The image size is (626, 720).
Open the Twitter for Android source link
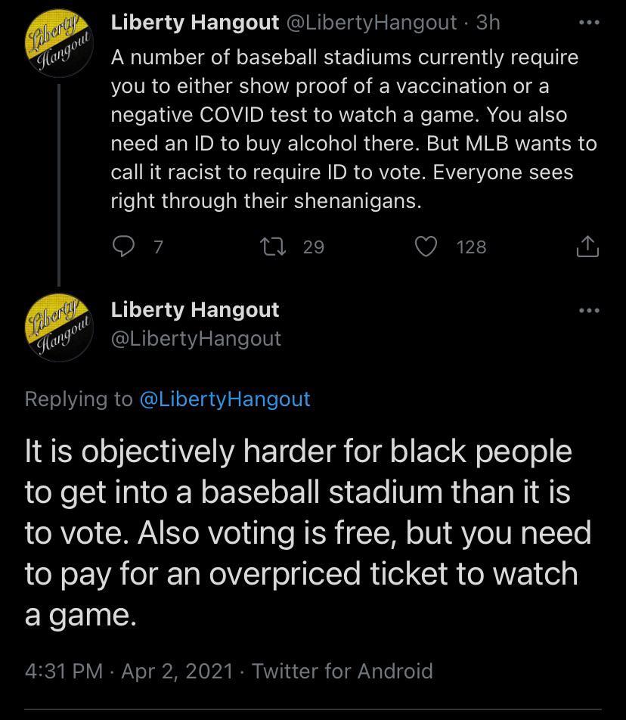pyautogui.click(x=342, y=671)
